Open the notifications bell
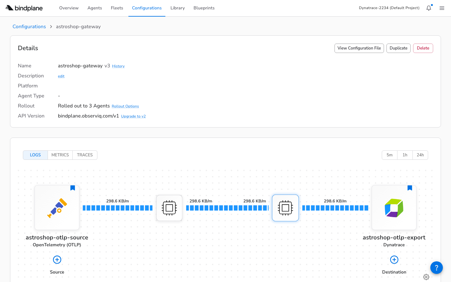 click(428, 8)
